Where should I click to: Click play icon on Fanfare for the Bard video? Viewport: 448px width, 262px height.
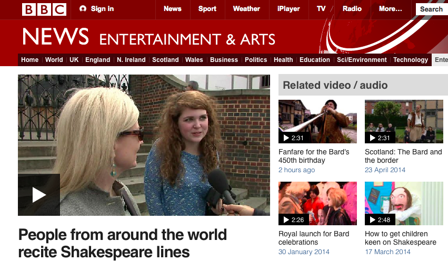[286, 138]
